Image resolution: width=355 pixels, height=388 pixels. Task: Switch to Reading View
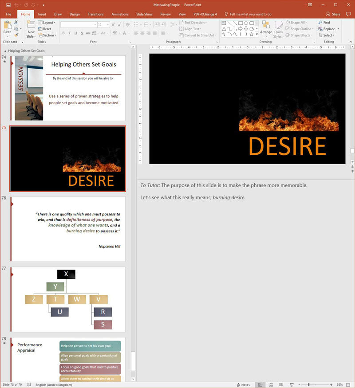coord(281,384)
